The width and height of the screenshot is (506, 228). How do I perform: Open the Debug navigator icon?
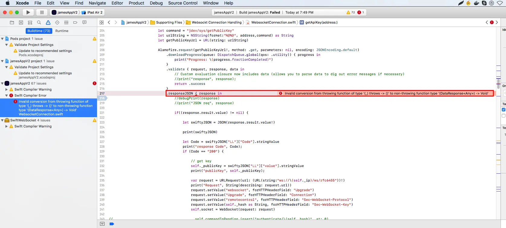(66, 22)
